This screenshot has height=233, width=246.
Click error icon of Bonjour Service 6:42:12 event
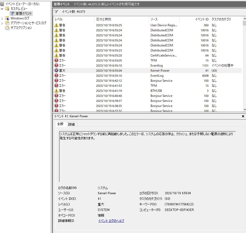pyautogui.click(x=56, y=80)
